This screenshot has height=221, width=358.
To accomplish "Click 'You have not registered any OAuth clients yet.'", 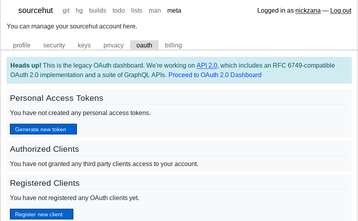I will coord(75,198).
